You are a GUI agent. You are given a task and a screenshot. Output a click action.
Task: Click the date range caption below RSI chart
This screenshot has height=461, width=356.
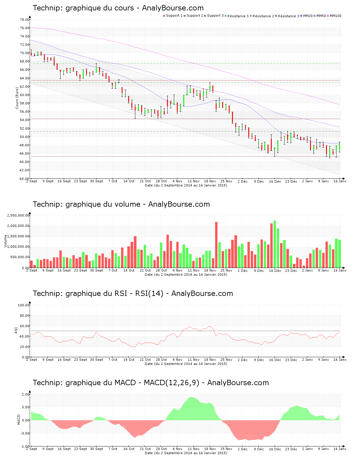pos(186,364)
